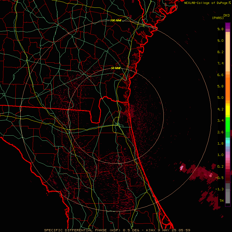232x232 pixels.
Task: Pick the purple band at the top of the color bar
Action: [x=228, y=26]
